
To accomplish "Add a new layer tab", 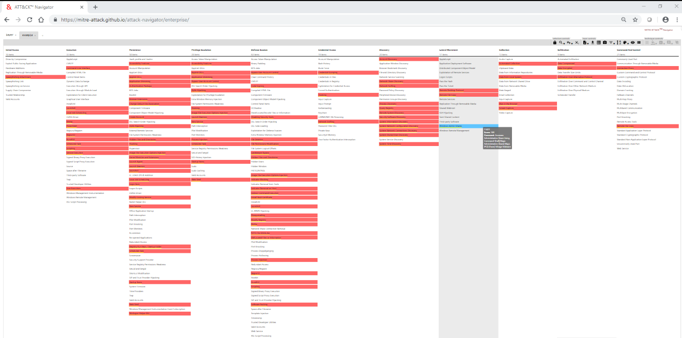I will click(43, 35).
